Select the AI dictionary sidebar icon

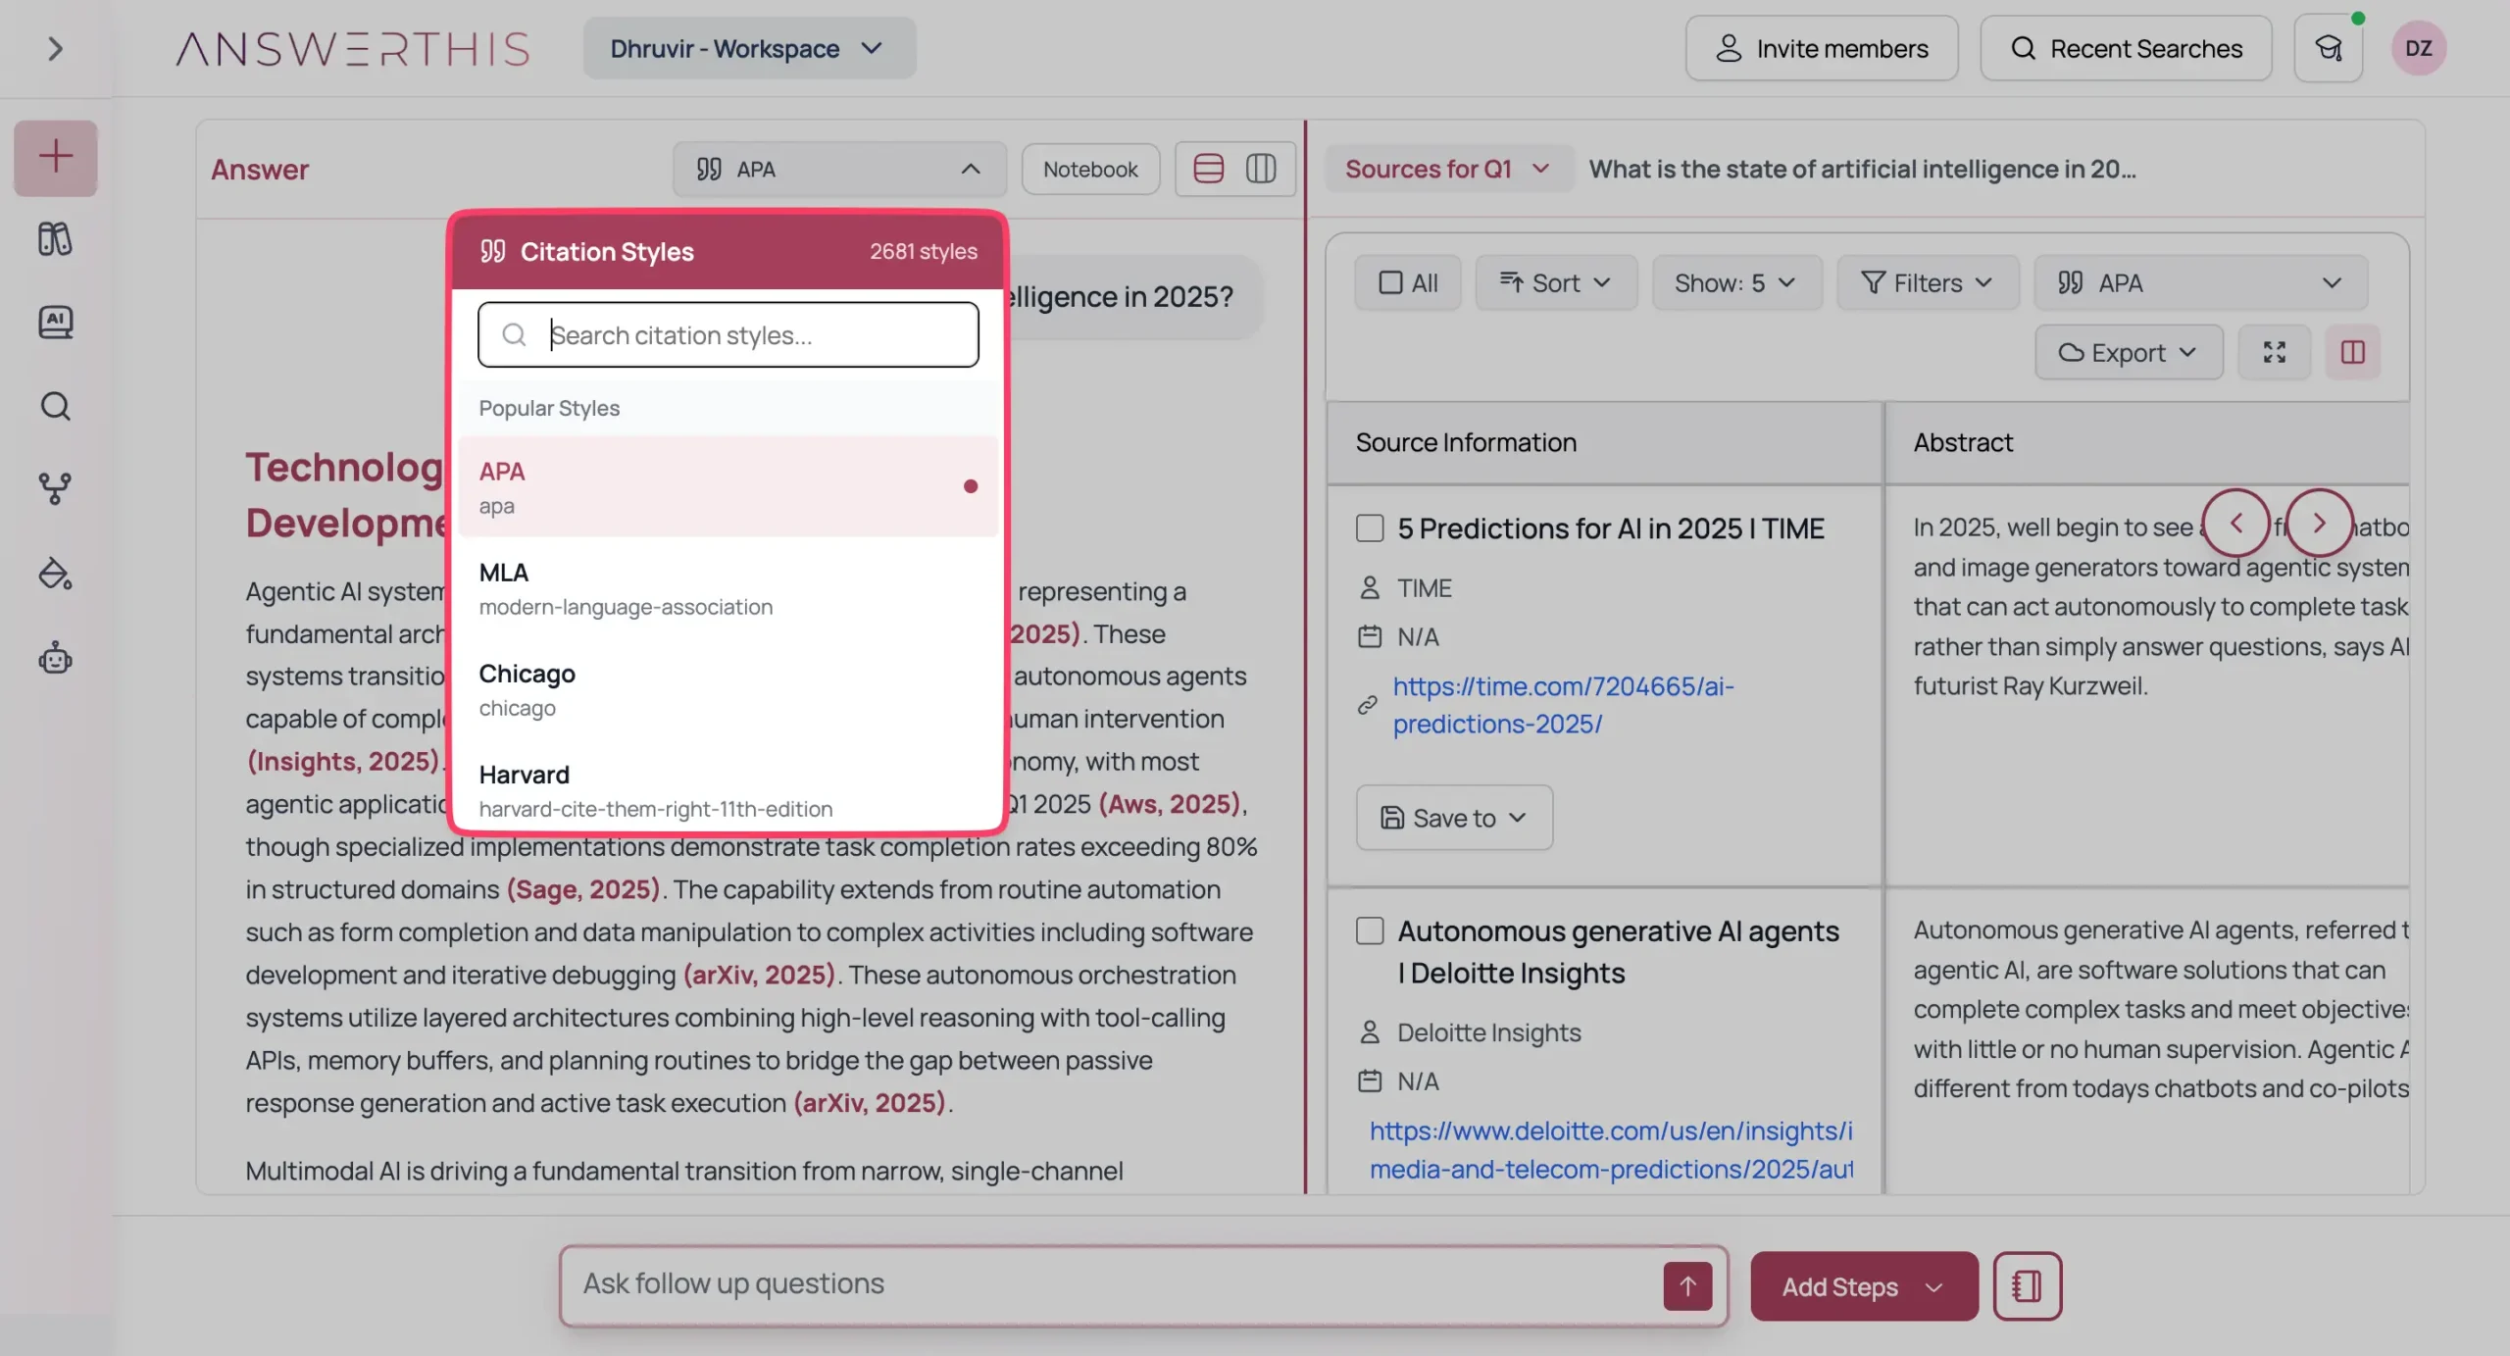tap(55, 322)
